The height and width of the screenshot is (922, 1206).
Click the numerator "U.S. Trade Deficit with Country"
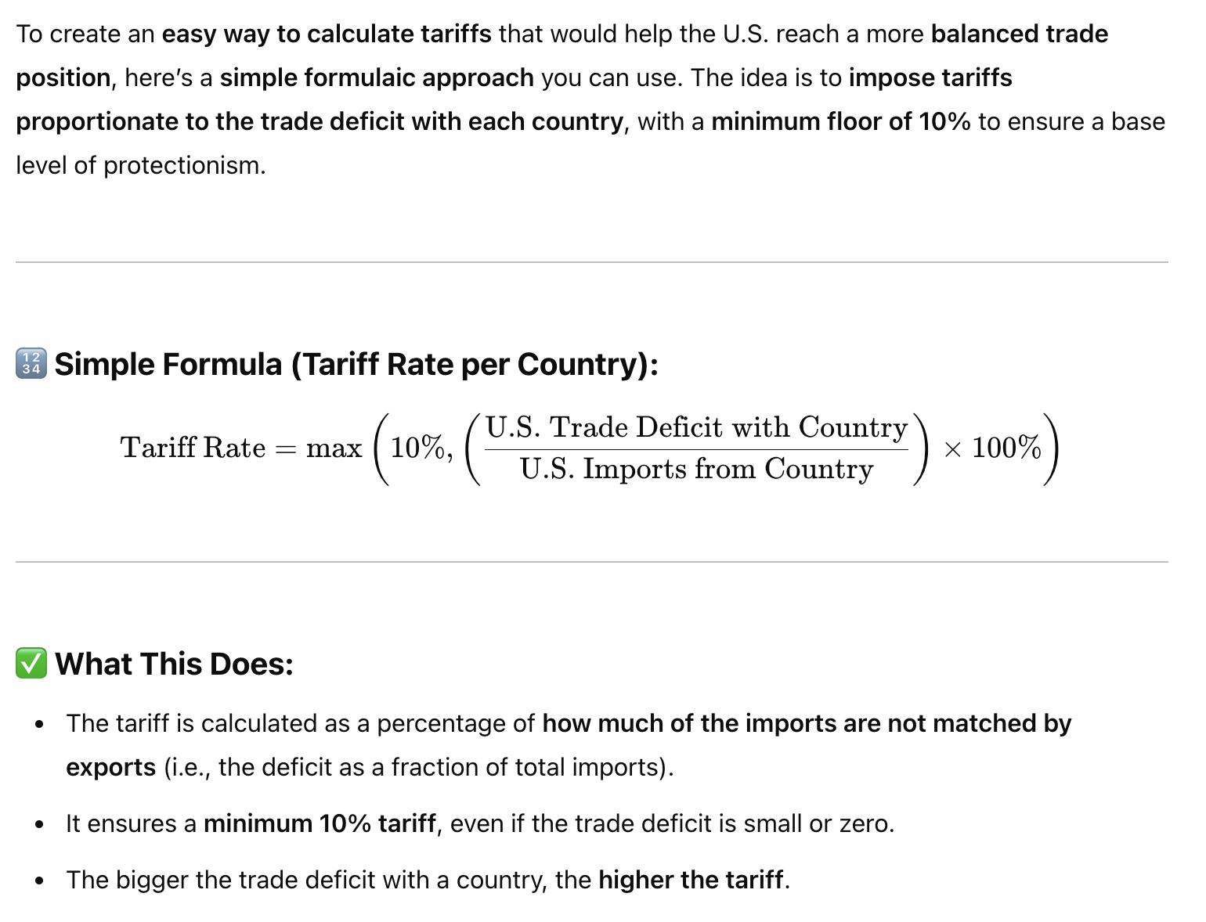pyautogui.click(x=696, y=427)
